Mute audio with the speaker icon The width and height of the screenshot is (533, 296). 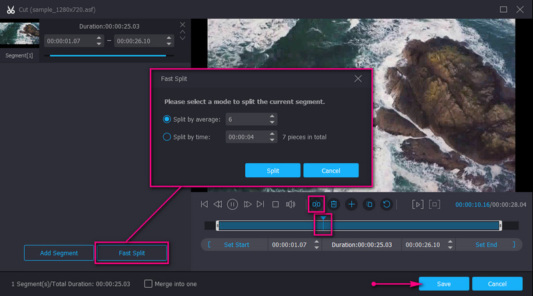click(290, 204)
